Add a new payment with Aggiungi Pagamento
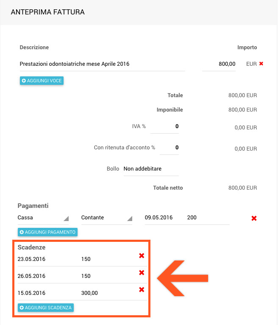Image resolution: width=278 pixels, height=325 pixels. (47, 232)
